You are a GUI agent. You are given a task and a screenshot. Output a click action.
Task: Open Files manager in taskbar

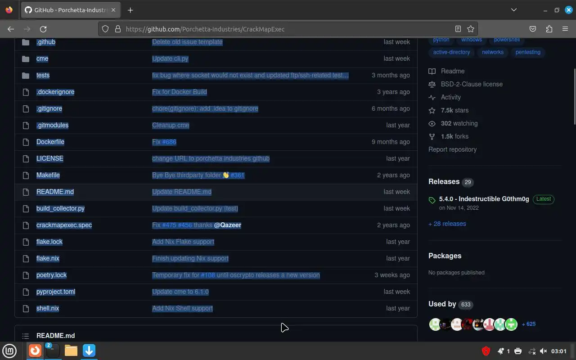71,351
